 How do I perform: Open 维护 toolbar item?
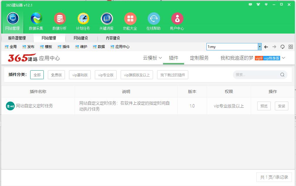click(x=81, y=47)
